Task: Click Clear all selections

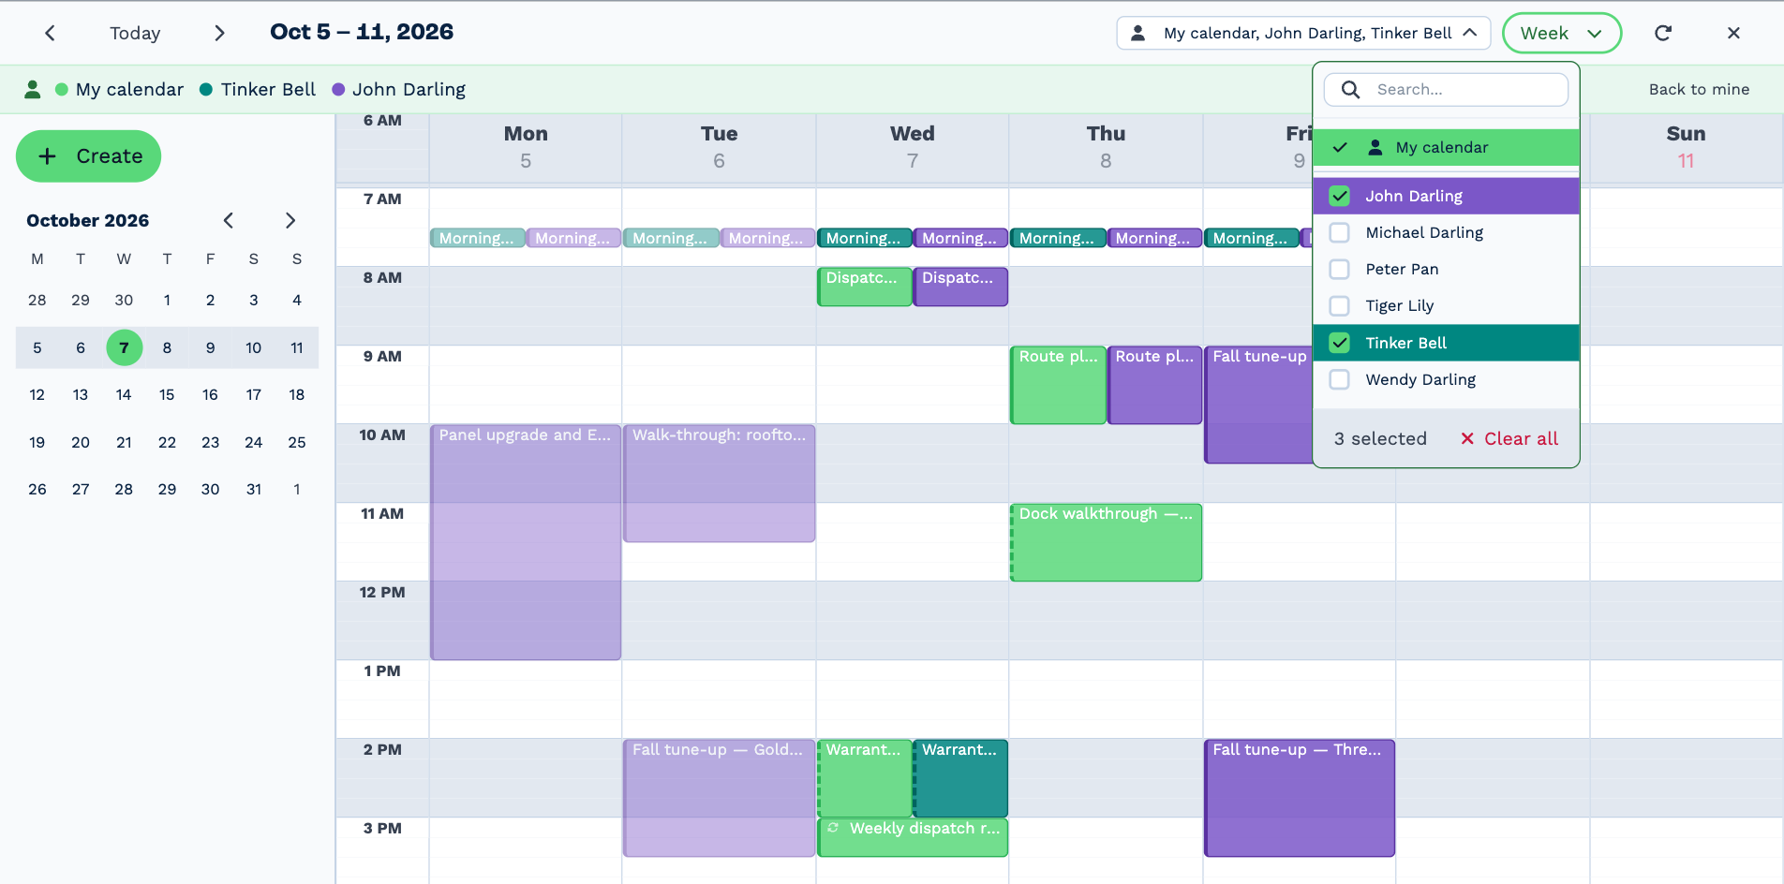Action: point(1509,438)
